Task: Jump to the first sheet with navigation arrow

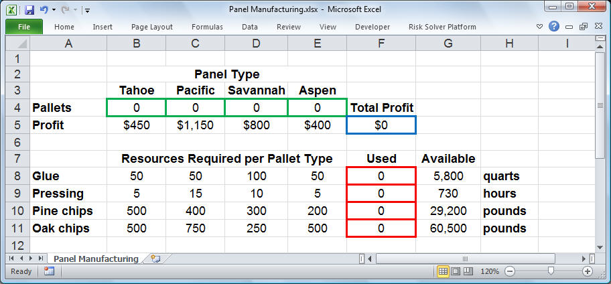Action: (x=11, y=259)
